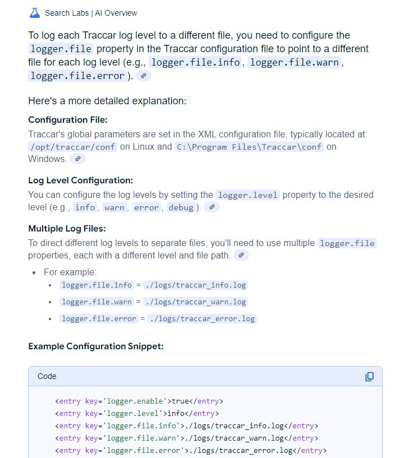The image size is (404, 458).
Task: Open source link icon after 'file path.'
Action: (x=241, y=255)
